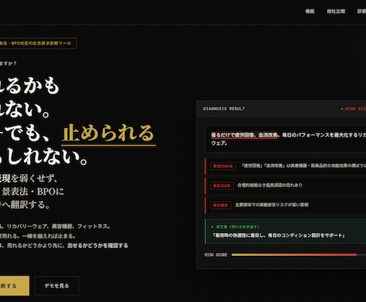This screenshot has height=302, width=366.
Task: Click the RISK SCORE label
Action: coord(216,255)
